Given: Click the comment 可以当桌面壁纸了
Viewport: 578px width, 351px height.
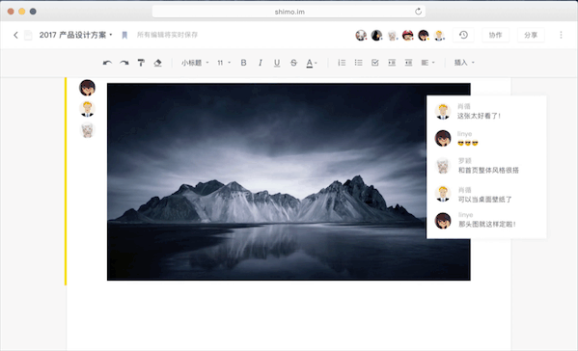Looking at the screenshot, I should (x=484, y=200).
